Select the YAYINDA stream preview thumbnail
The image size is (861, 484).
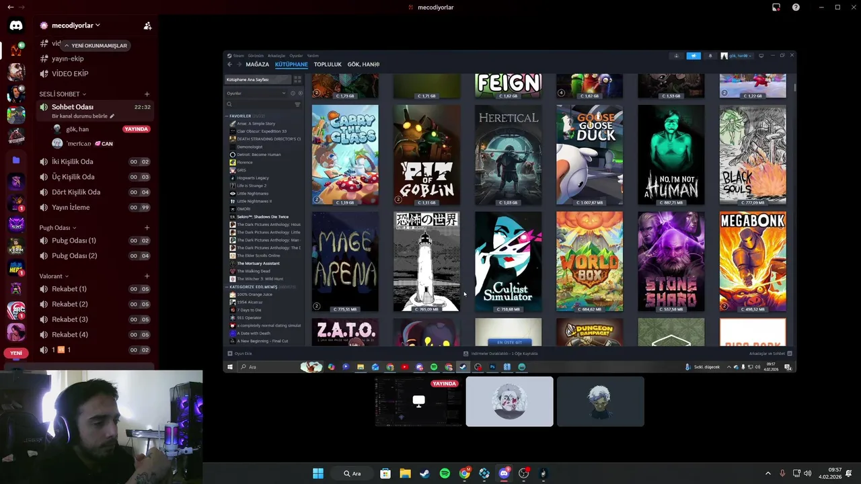click(x=418, y=401)
